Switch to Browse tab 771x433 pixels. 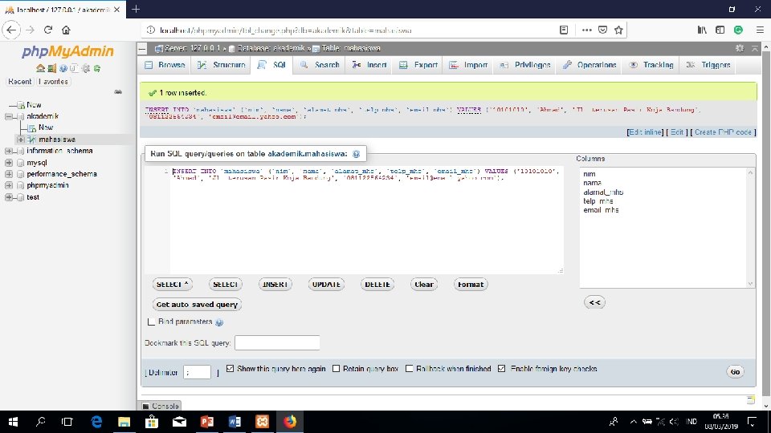pyautogui.click(x=165, y=65)
